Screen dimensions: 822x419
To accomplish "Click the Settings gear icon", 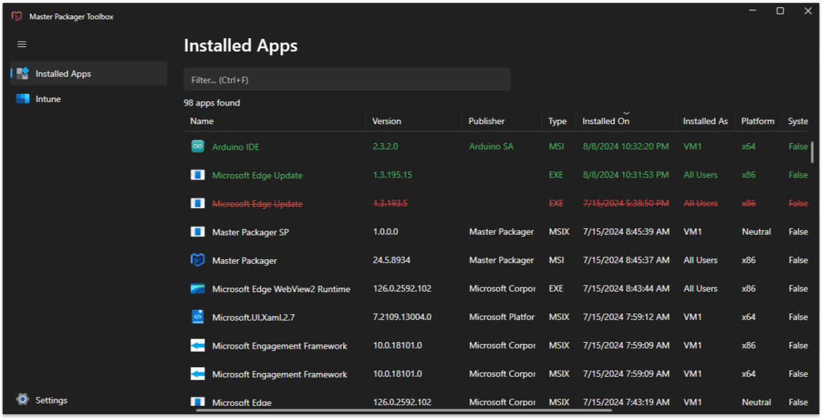I will 23,399.
